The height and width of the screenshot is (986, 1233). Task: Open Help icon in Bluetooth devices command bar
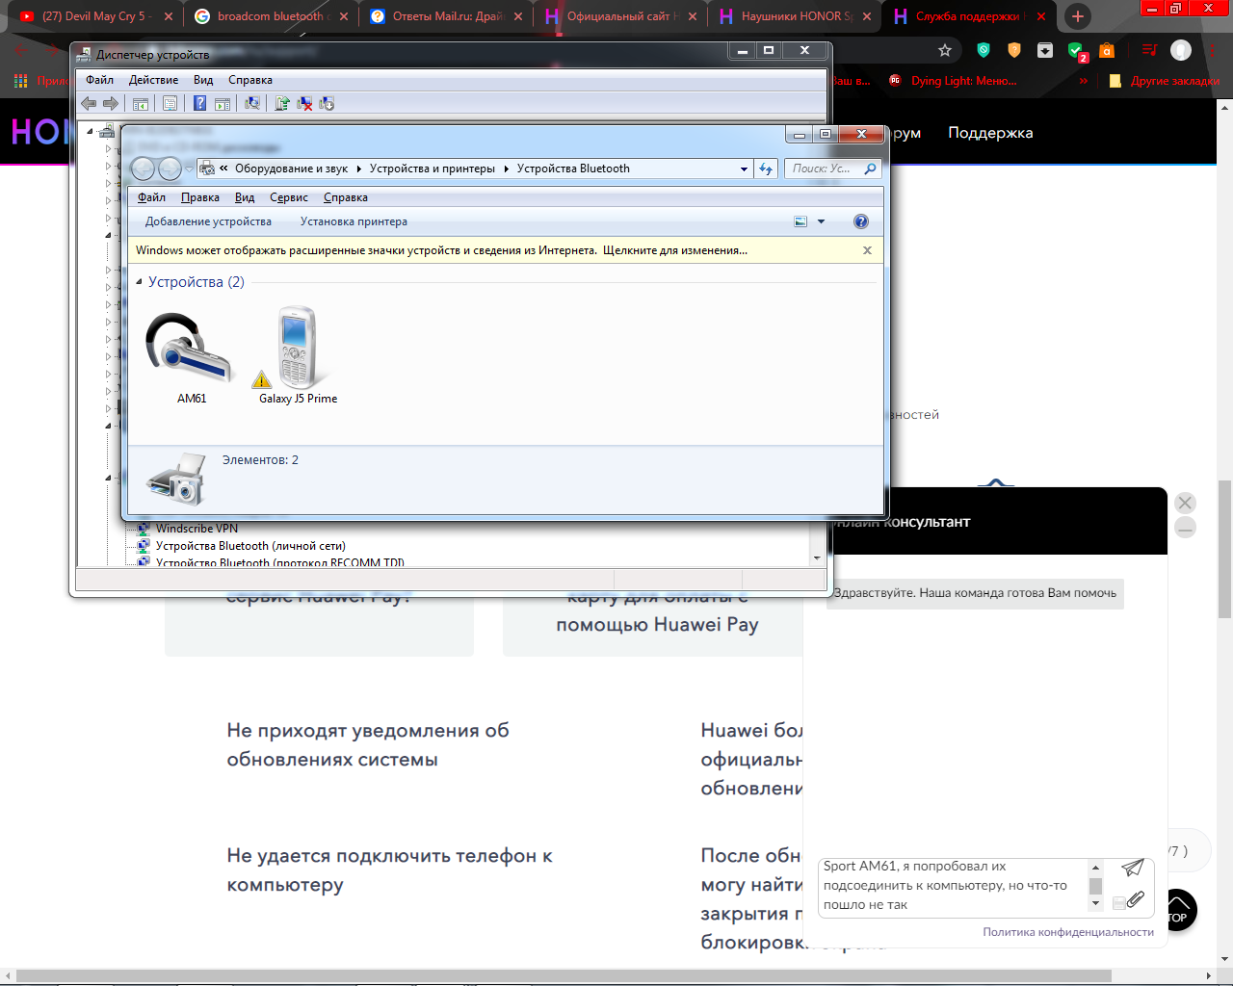coord(861,221)
